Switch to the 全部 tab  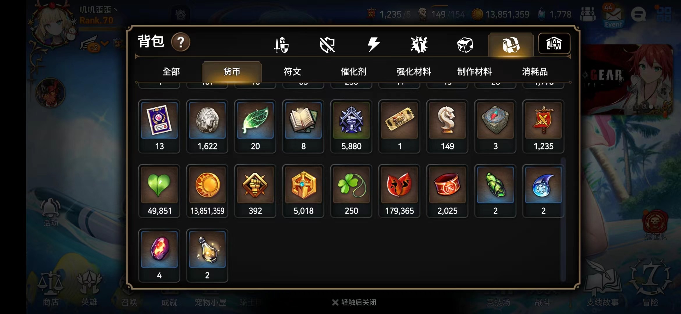pos(171,72)
